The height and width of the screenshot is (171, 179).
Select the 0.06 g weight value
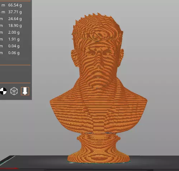[x=14, y=53]
